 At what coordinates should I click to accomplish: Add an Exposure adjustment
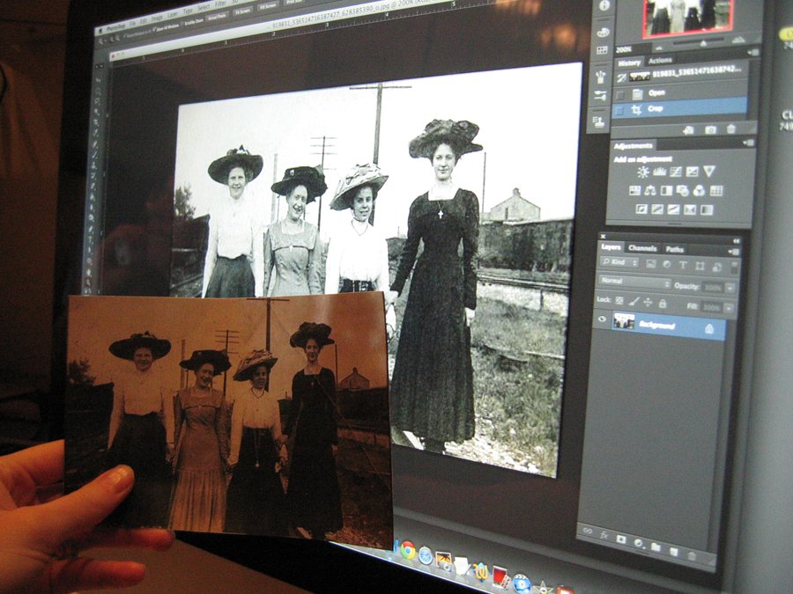(692, 172)
